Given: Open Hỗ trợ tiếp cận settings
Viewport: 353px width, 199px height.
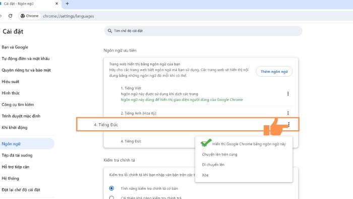Looking at the screenshot, I should (x=15, y=167).
